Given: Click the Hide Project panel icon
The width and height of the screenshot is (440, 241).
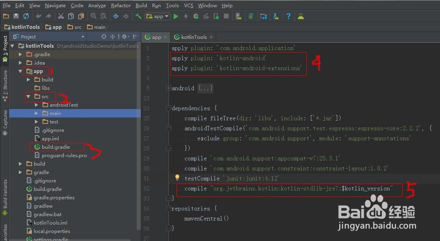Looking at the screenshot, I should [x=135, y=37].
